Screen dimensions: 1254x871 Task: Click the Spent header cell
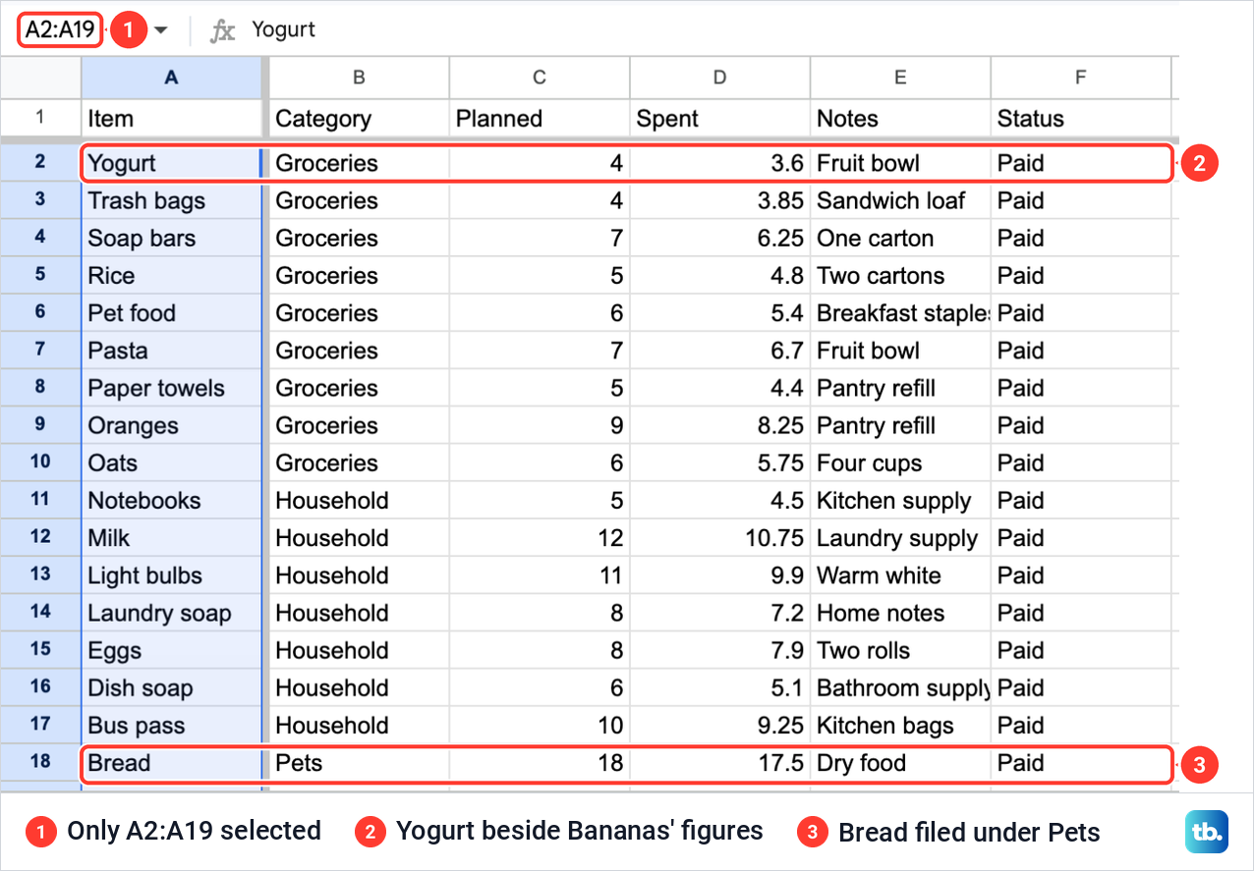pos(720,118)
